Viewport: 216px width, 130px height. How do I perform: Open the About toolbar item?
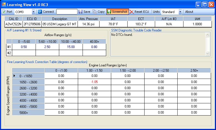tap(189, 12)
